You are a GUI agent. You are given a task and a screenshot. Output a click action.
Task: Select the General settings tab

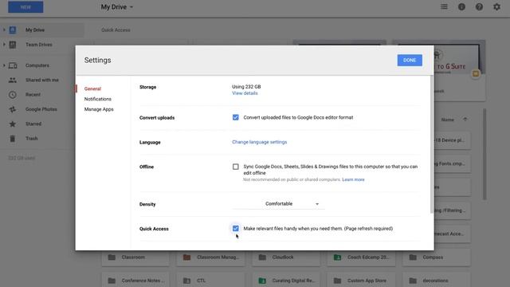coord(92,88)
